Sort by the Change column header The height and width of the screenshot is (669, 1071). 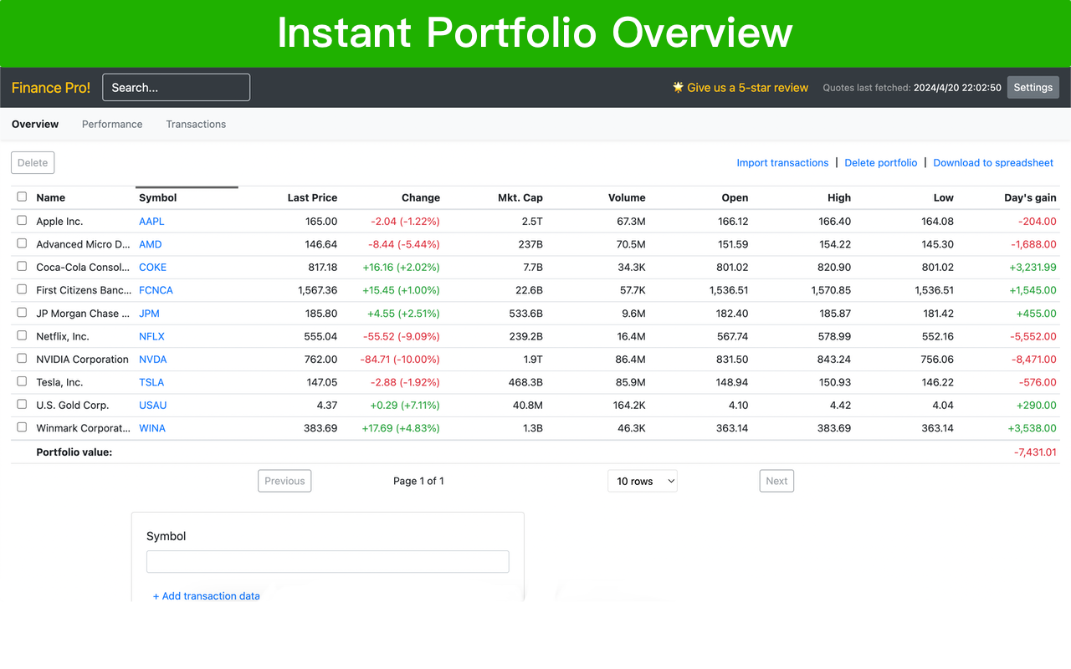tap(421, 197)
